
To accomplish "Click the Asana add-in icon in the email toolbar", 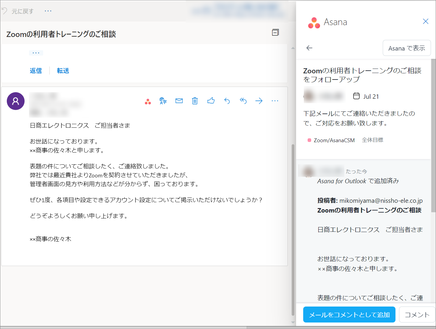I will pos(148,101).
